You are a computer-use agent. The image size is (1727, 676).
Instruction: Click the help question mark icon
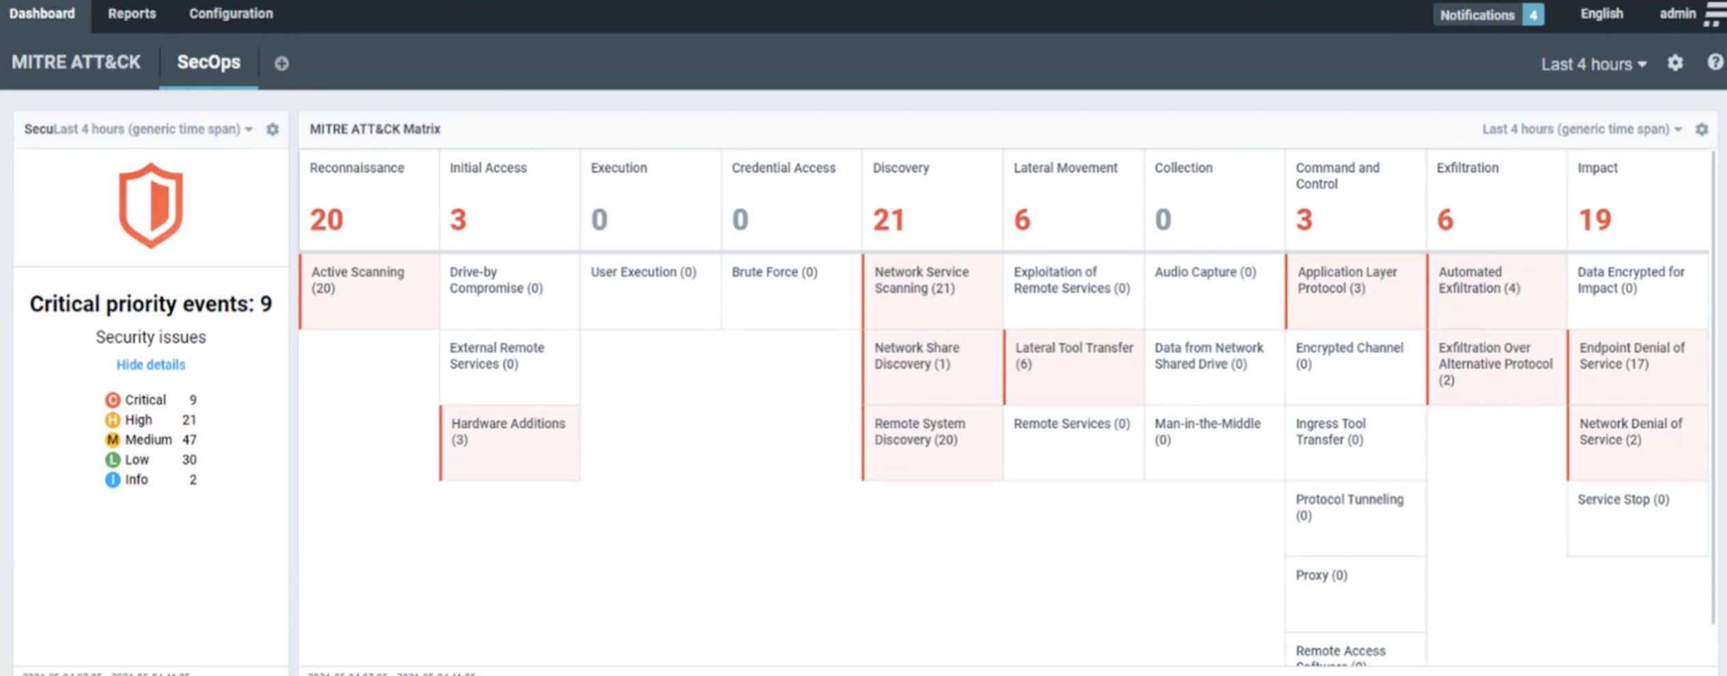click(1714, 63)
